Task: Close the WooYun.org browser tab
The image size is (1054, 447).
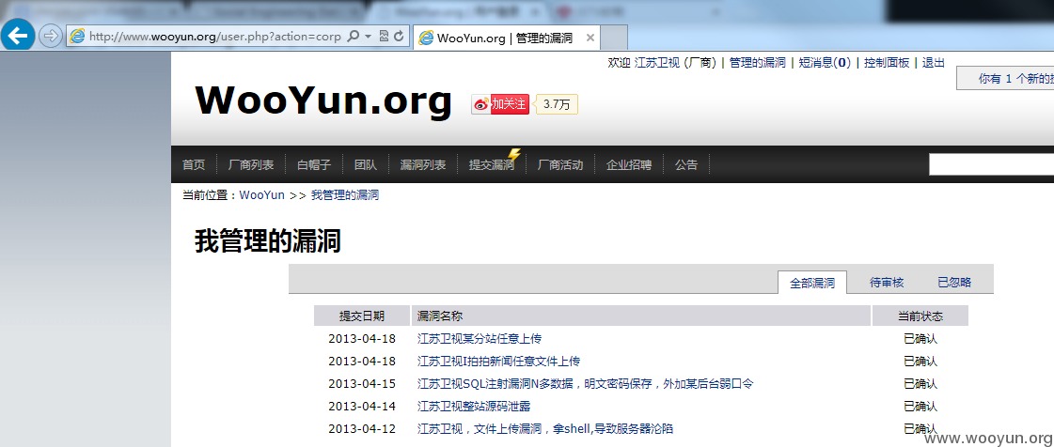Action: pyautogui.click(x=590, y=38)
